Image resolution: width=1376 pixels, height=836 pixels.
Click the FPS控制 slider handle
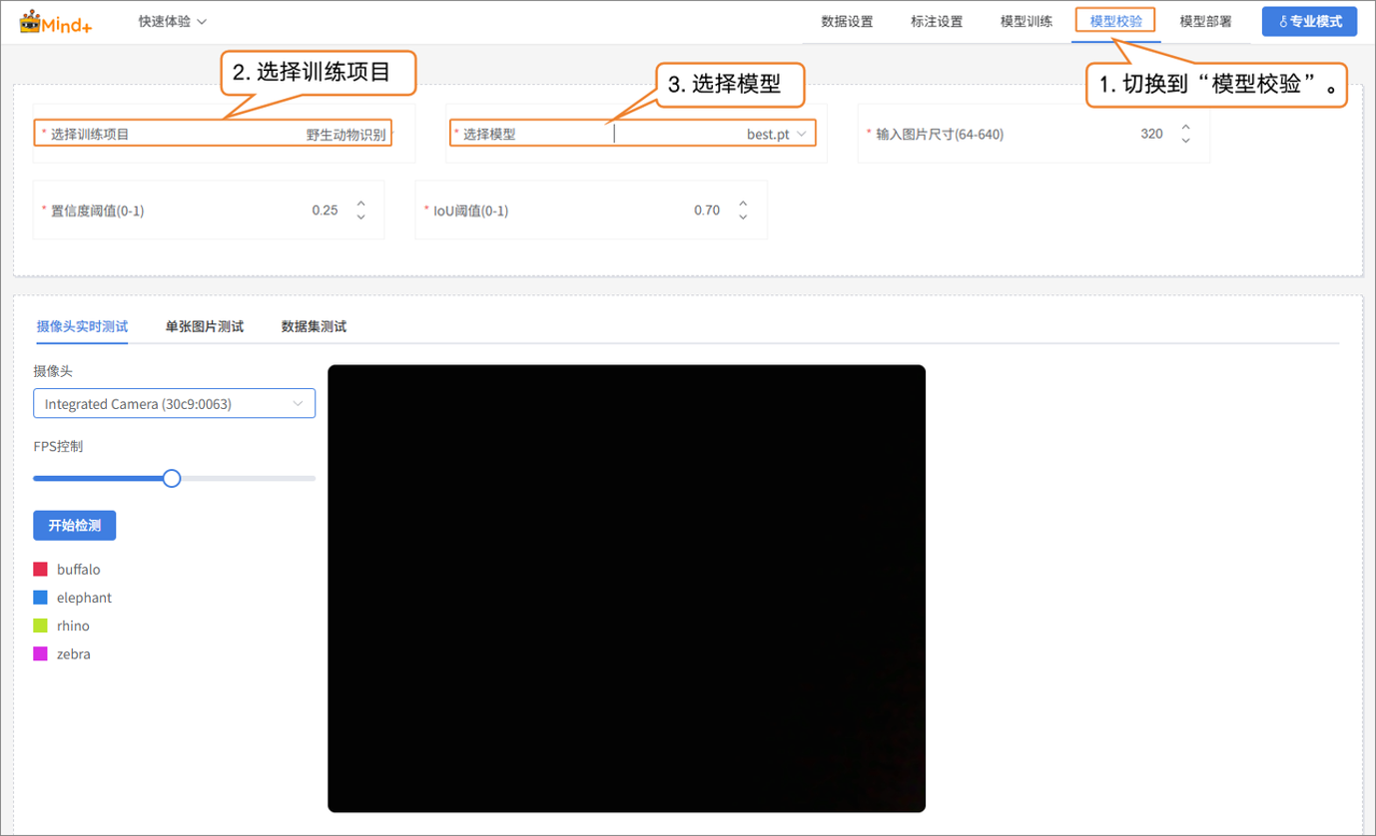pos(172,479)
